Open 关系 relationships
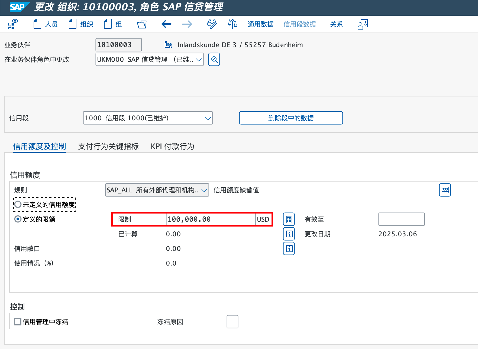The image size is (478, 349). point(336,24)
